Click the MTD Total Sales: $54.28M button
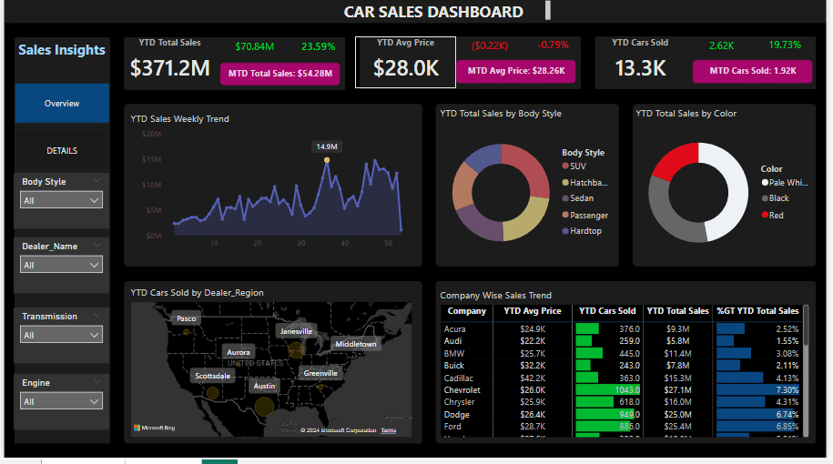The width and height of the screenshot is (833, 464). (280, 74)
